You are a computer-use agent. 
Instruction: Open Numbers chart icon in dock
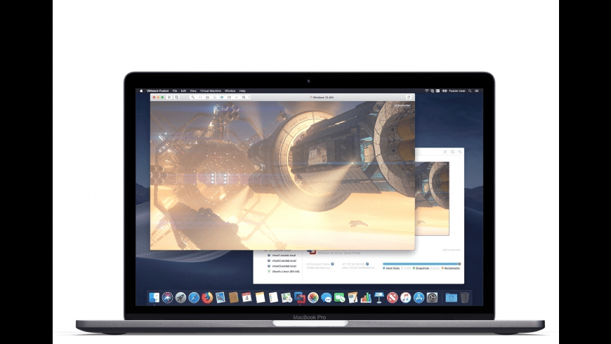(367, 298)
